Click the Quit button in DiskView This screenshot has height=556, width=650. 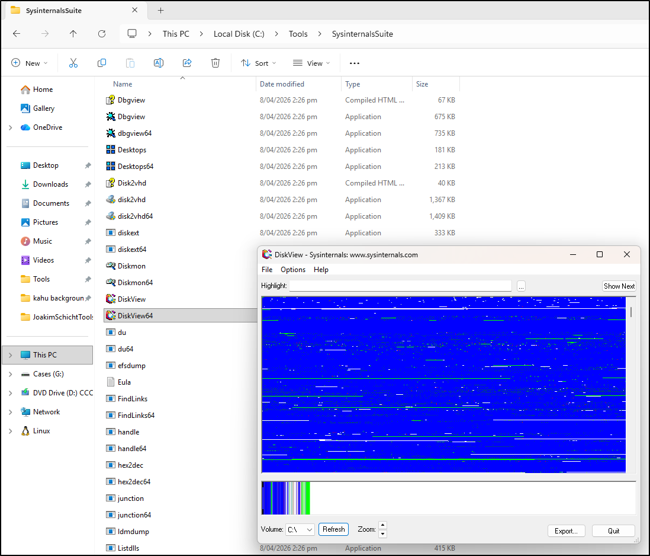(x=613, y=531)
